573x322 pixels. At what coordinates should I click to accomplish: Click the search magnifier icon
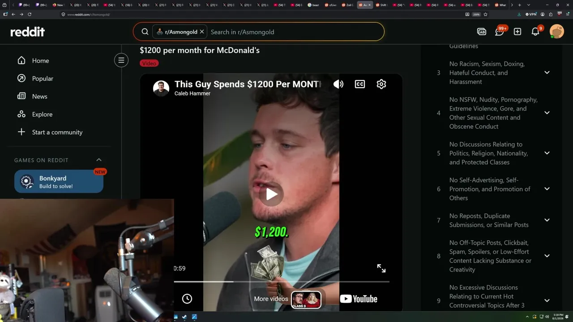pyautogui.click(x=145, y=32)
